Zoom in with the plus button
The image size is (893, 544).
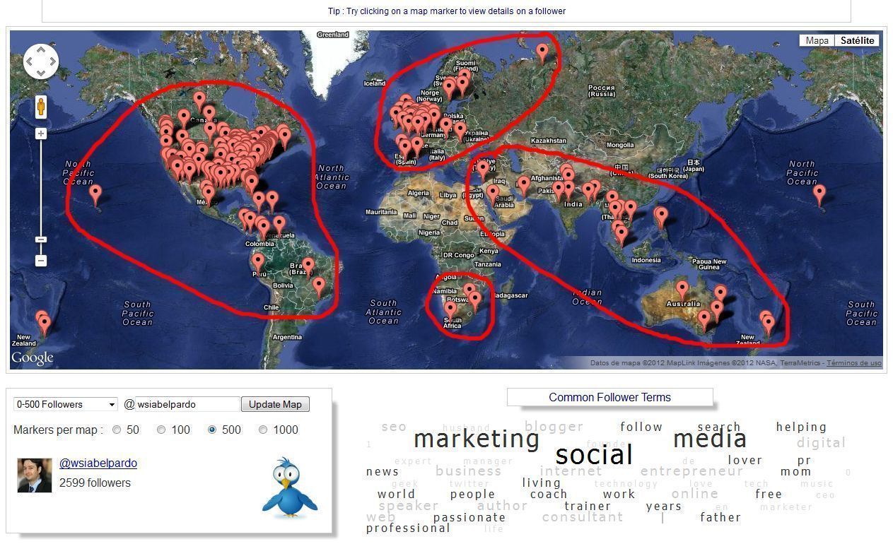41,134
